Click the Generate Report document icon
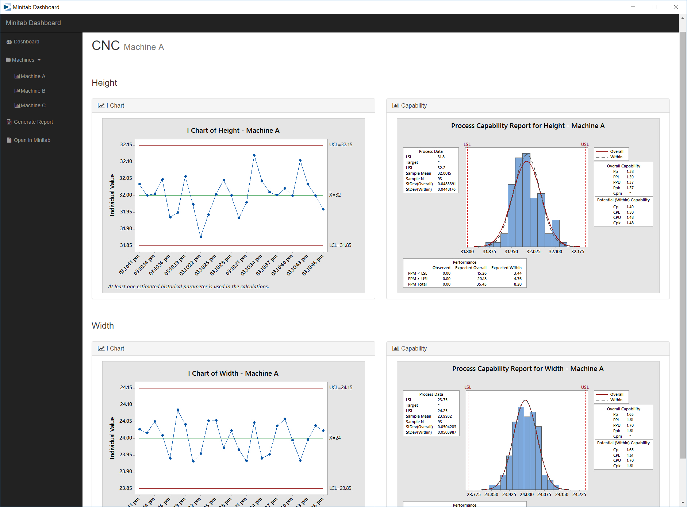Viewport: 687px width, 507px height. (9, 122)
